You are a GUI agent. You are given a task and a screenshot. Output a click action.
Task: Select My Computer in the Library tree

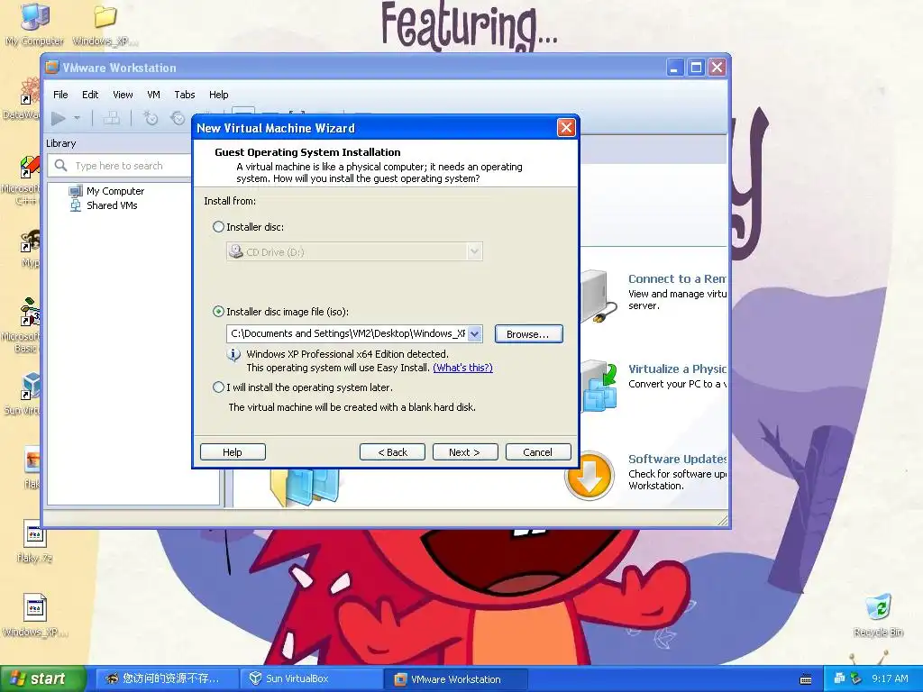pyautogui.click(x=114, y=191)
